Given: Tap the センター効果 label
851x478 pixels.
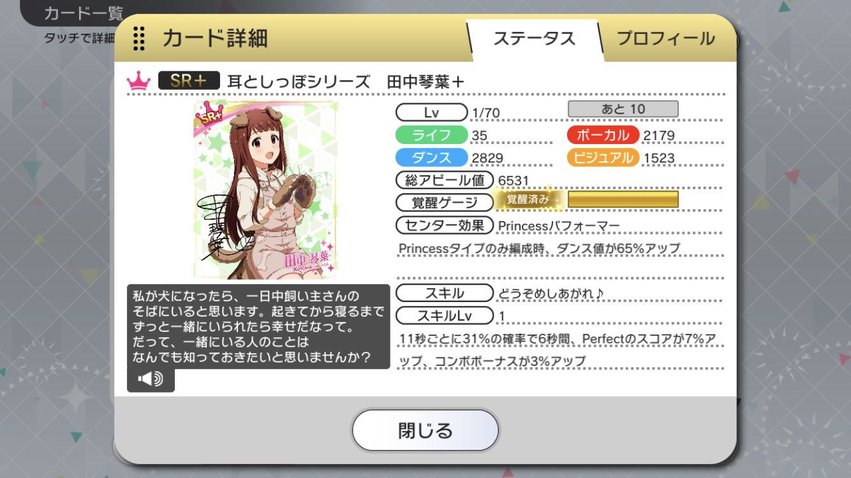Looking at the screenshot, I should tap(445, 225).
